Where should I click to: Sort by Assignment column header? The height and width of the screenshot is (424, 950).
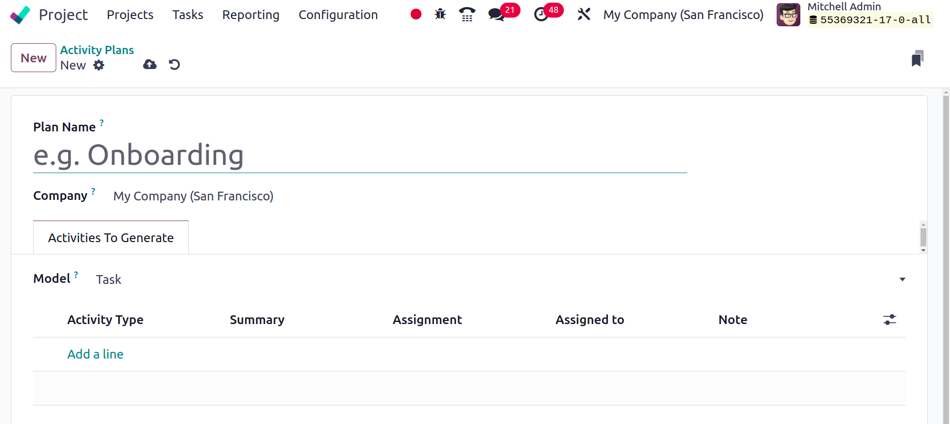coord(427,320)
